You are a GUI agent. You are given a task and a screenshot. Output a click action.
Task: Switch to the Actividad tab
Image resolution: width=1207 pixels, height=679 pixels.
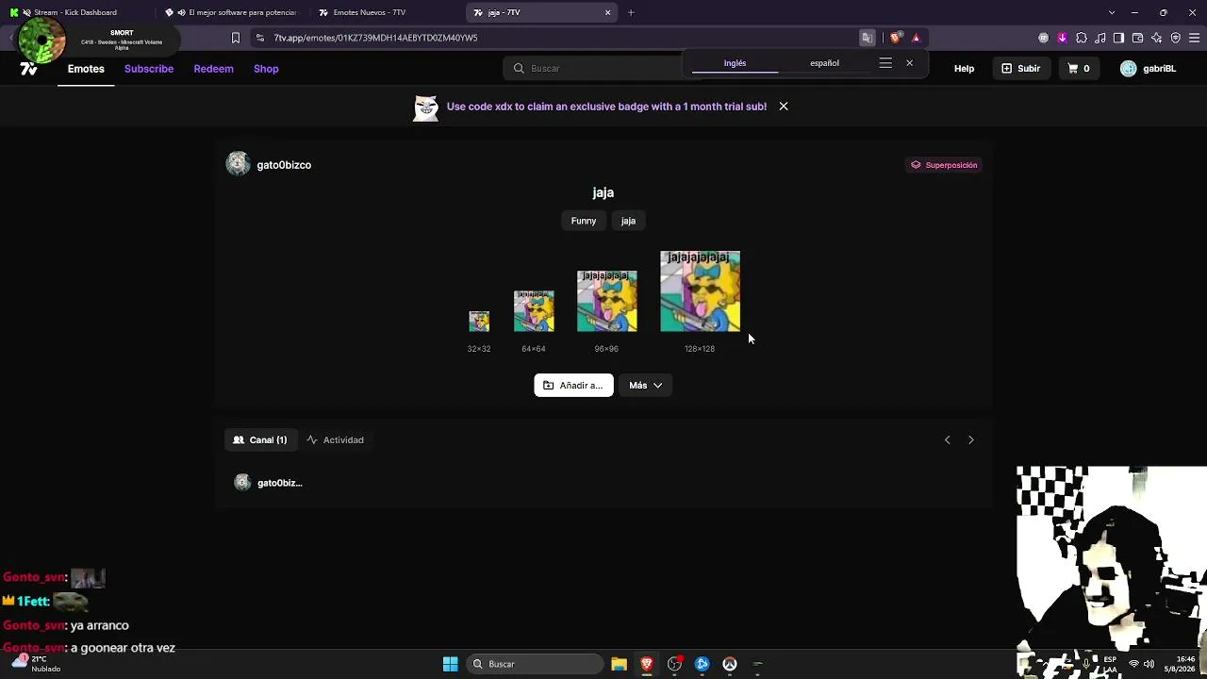tap(336, 439)
